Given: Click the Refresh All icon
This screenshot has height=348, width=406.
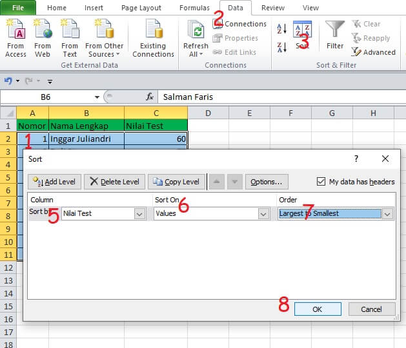Looking at the screenshot, I should point(196,30).
